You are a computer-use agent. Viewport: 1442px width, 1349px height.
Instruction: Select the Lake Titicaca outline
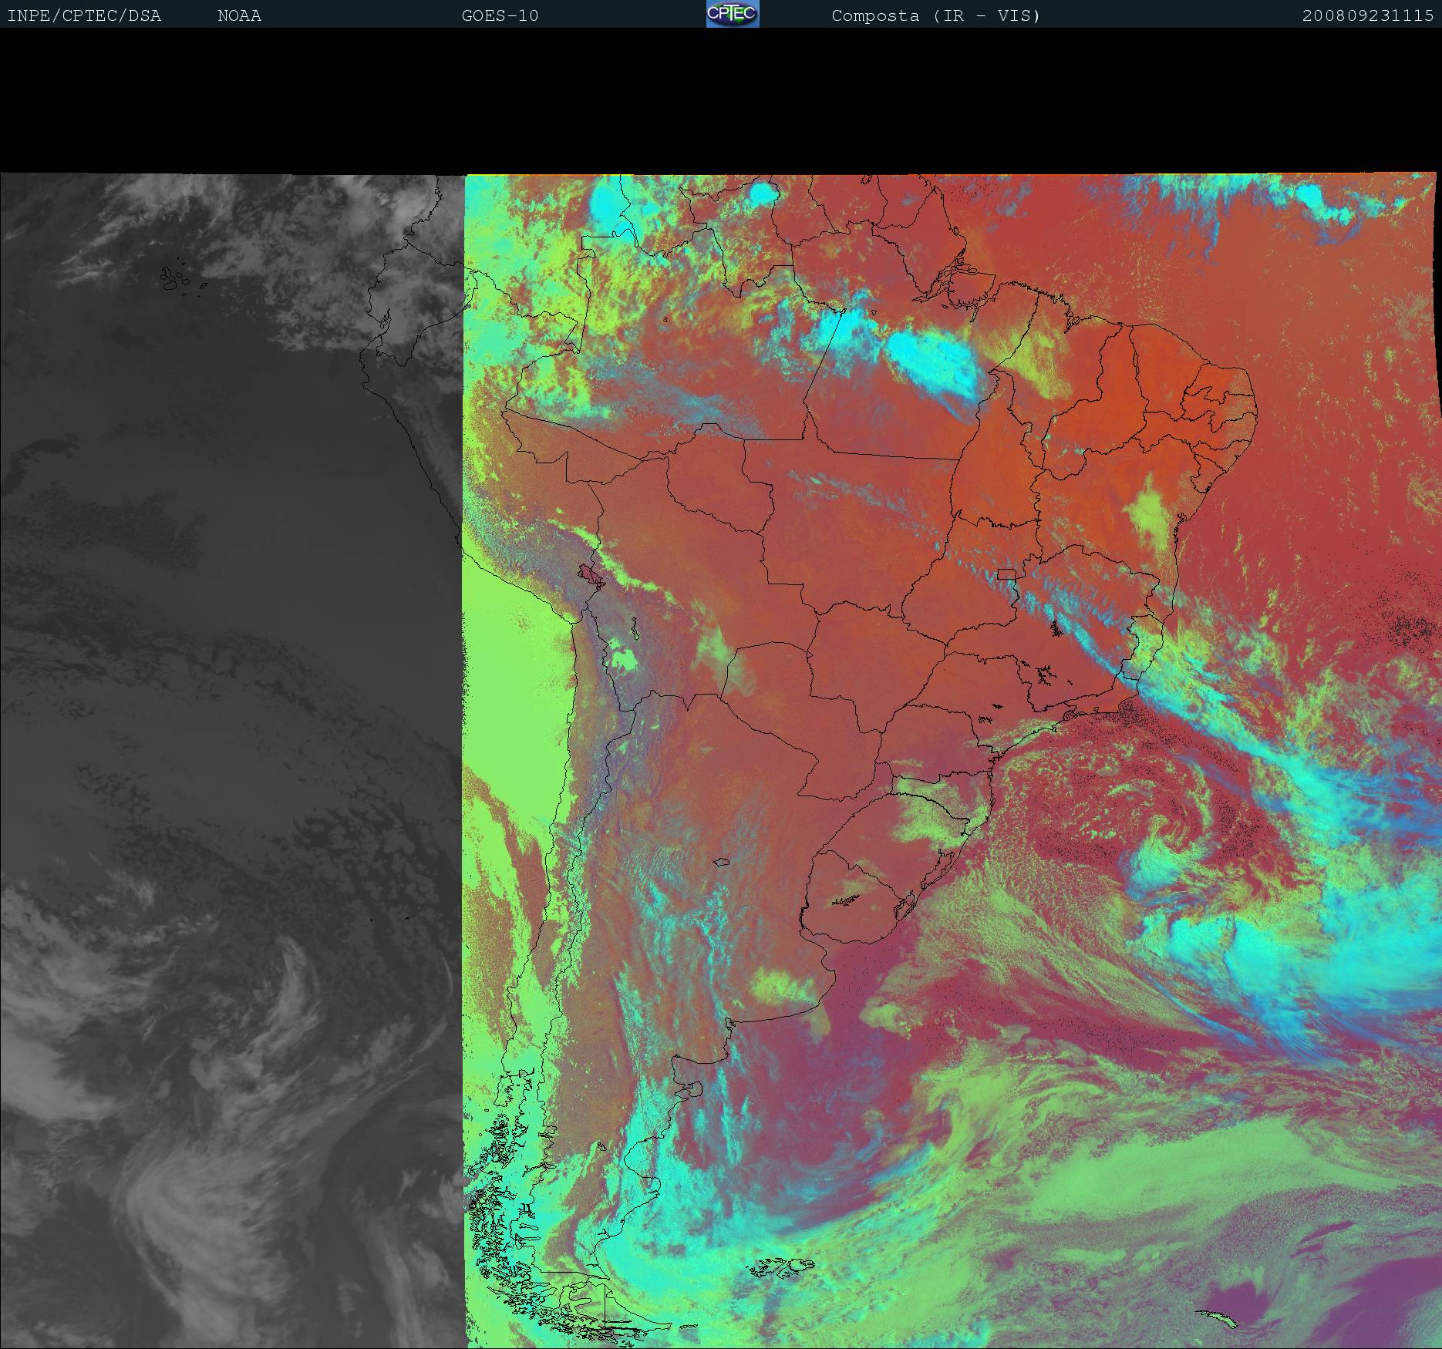591,575
